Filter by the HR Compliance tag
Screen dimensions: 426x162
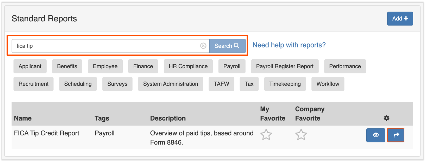click(188, 66)
